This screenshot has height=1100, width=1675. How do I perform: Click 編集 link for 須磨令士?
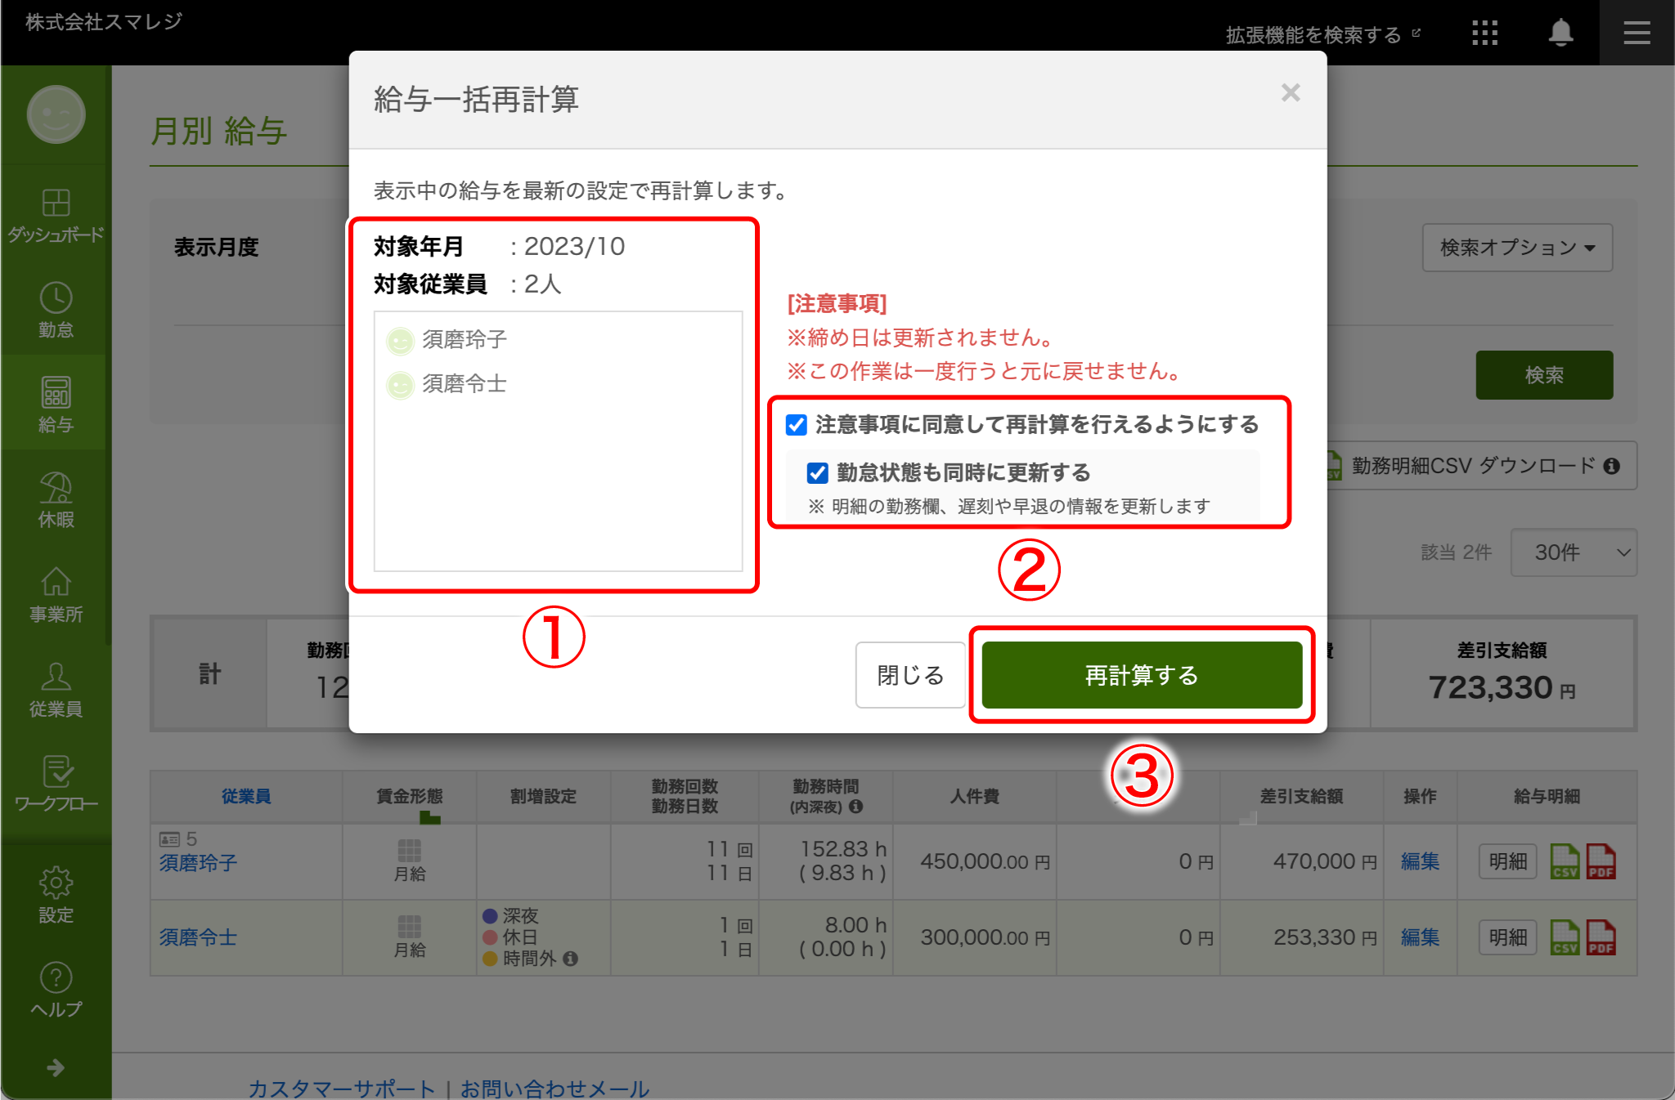click(x=1420, y=937)
